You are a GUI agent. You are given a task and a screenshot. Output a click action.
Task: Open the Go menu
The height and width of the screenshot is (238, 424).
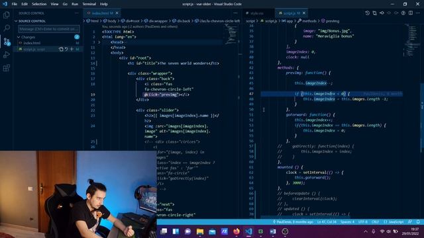65,4
